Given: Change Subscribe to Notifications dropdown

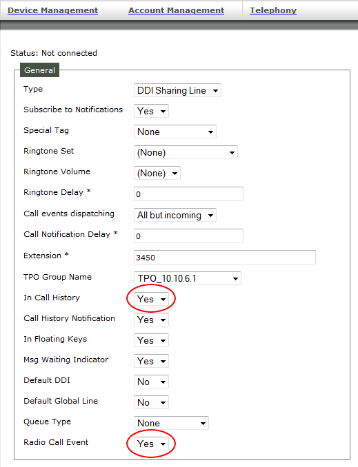Looking at the screenshot, I should tap(151, 111).
